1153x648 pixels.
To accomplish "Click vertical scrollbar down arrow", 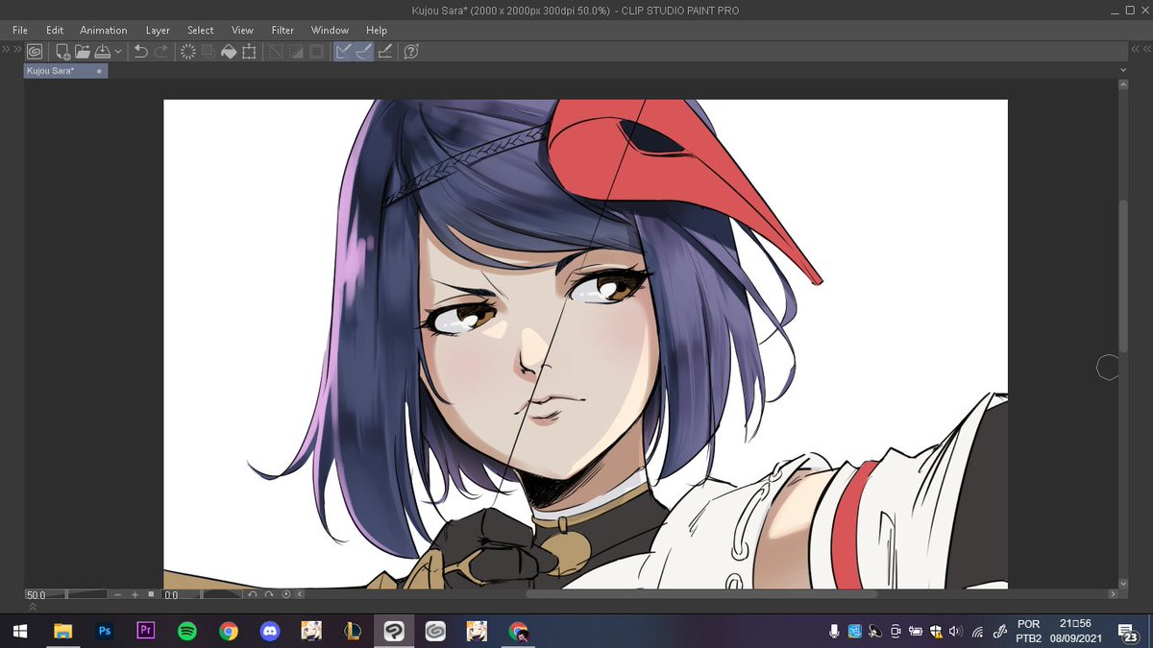I will pos(1123,583).
